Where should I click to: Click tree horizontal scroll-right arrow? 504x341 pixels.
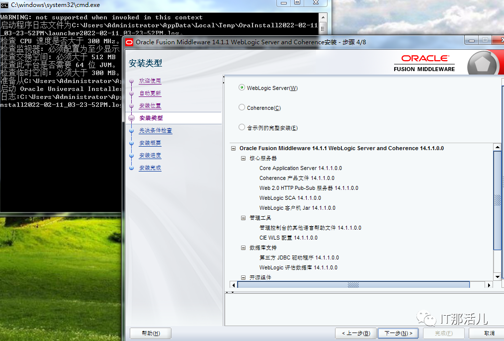489,285
